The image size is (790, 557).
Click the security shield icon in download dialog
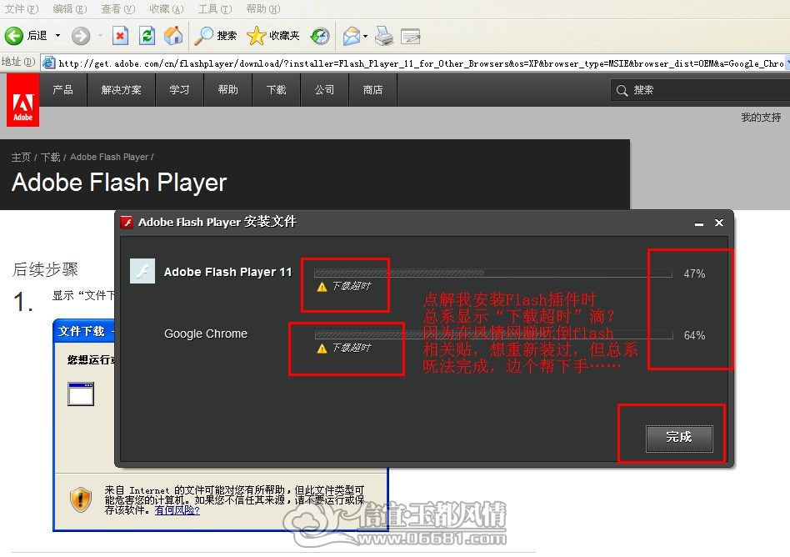[81, 499]
